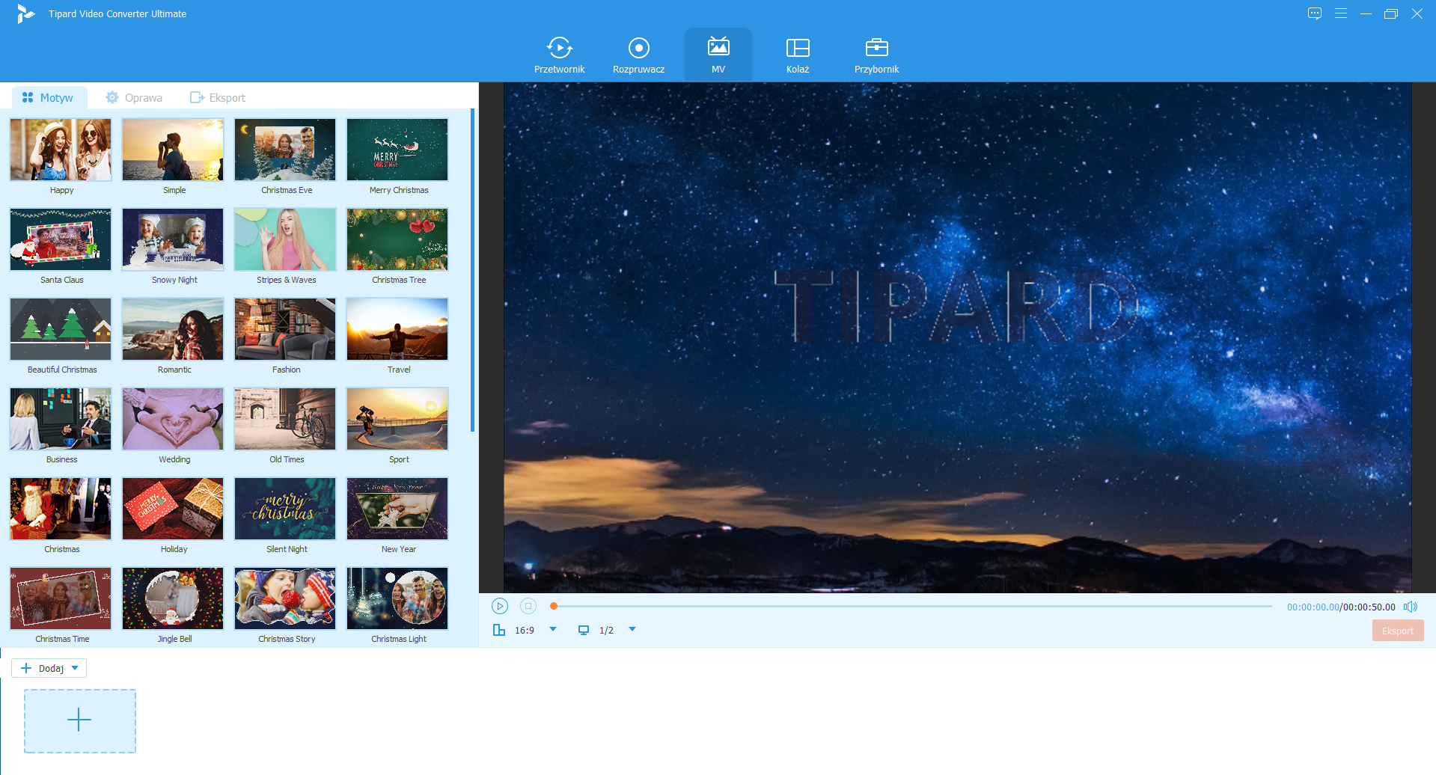Open the Przetwornik converter section

click(559, 55)
